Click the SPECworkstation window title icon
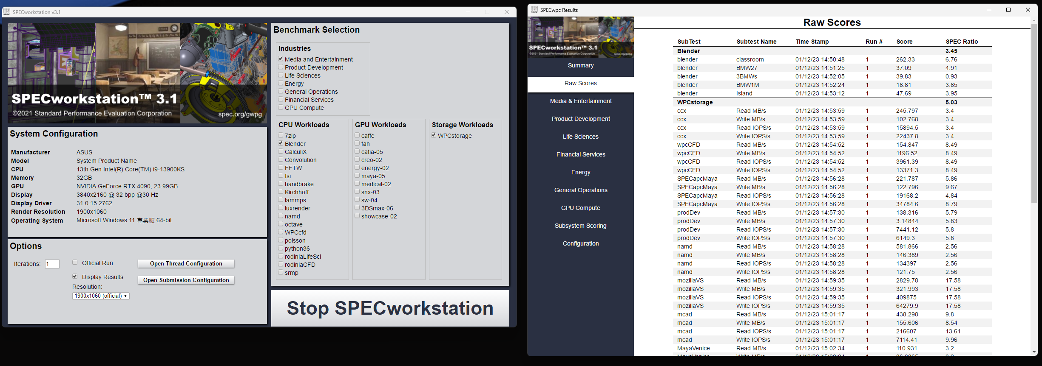The height and width of the screenshot is (366, 1042). coord(7,12)
